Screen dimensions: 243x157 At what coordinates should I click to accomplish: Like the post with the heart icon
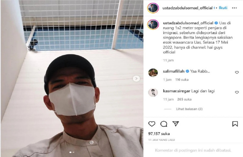point(152,124)
